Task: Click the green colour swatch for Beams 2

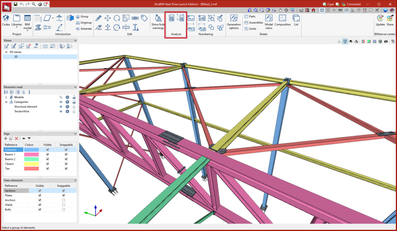Action: coord(31,159)
